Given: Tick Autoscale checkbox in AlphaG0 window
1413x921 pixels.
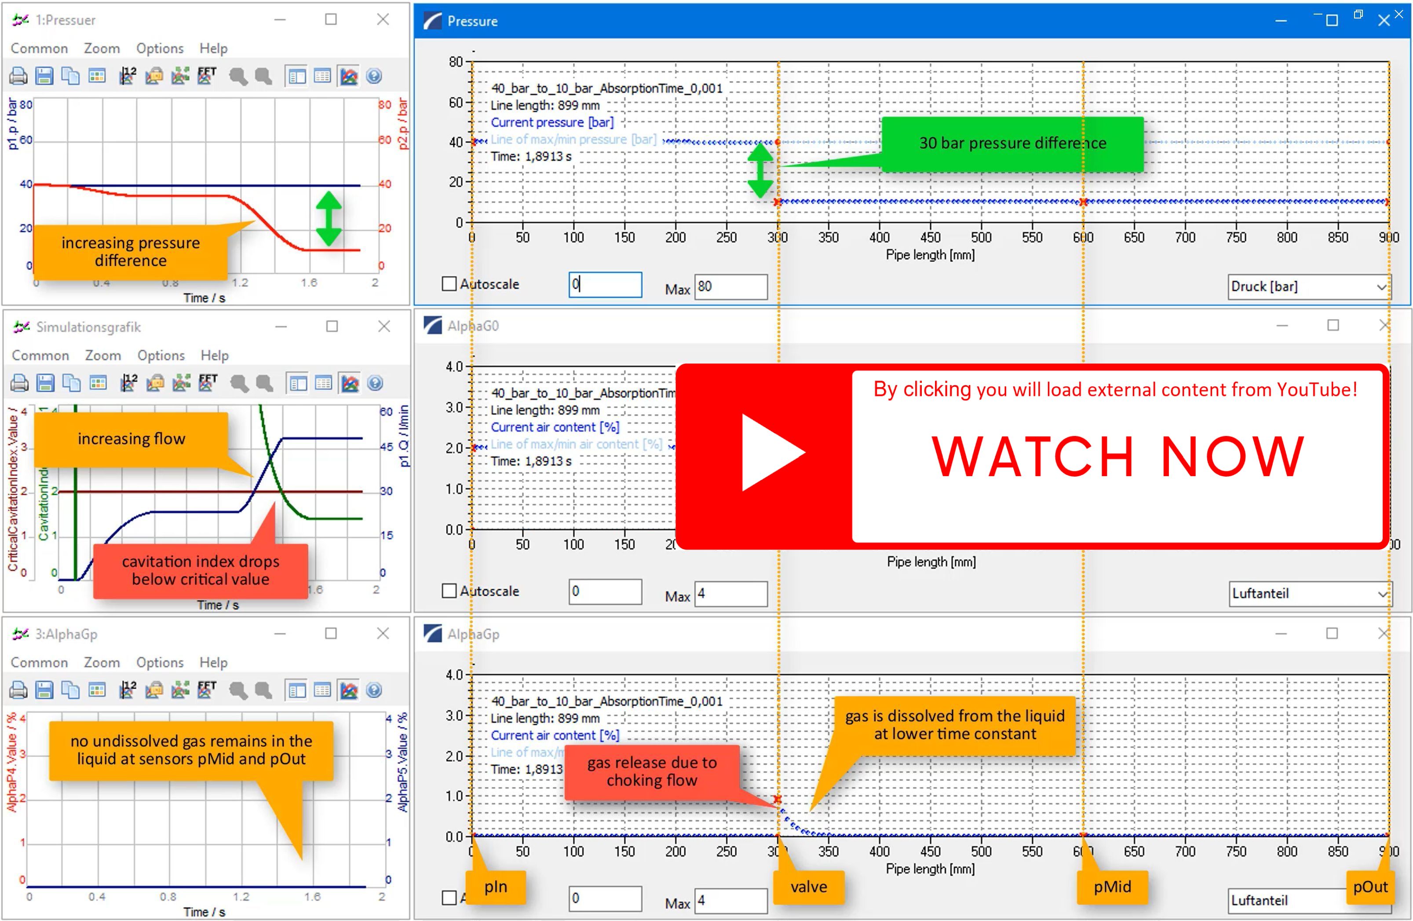Looking at the screenshot, I should pos(449,591).
